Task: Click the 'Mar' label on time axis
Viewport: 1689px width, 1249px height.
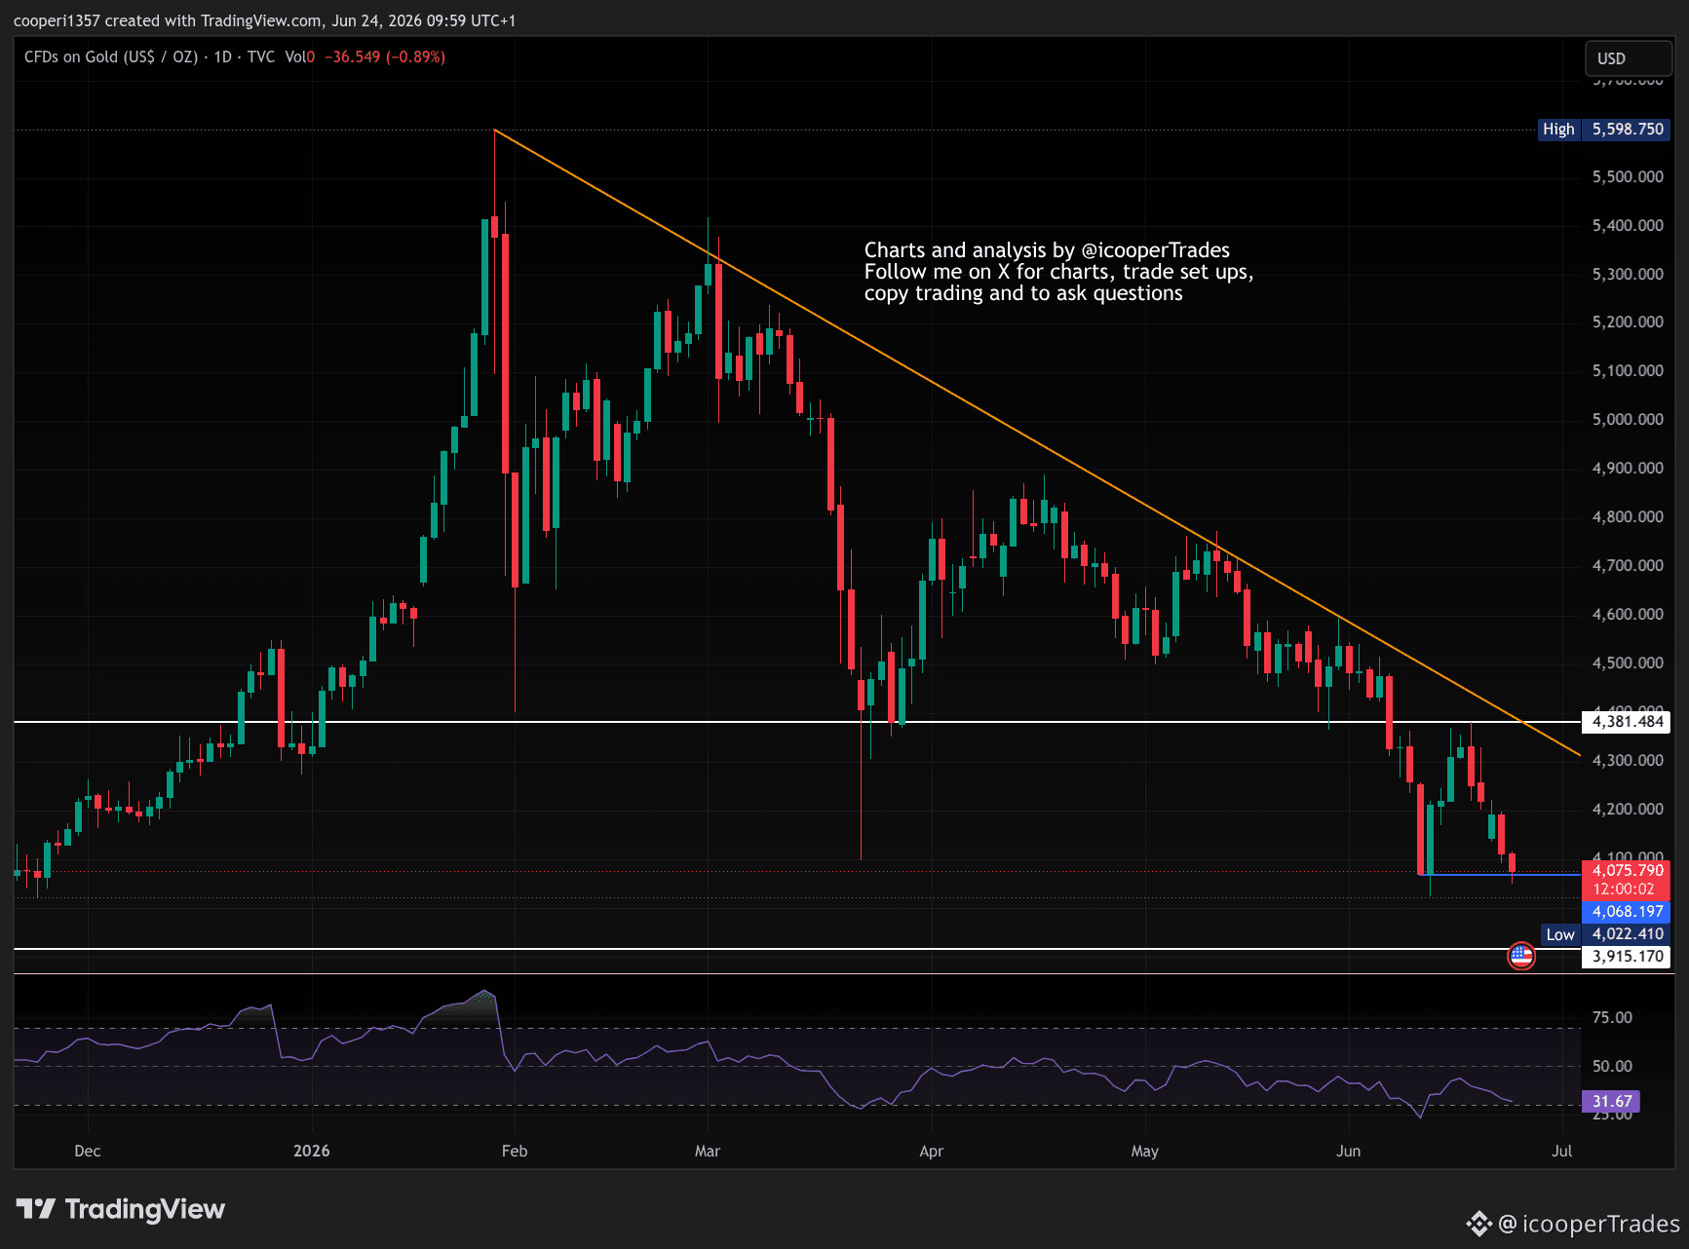Action: (708, 1151)
